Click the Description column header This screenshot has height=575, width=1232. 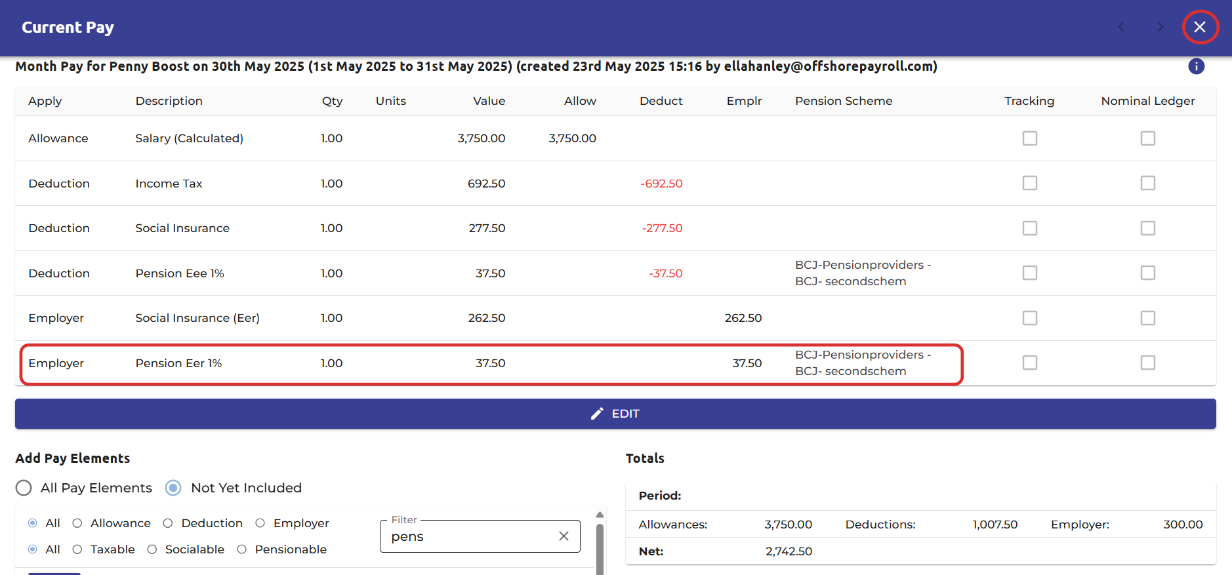point(169,101)
